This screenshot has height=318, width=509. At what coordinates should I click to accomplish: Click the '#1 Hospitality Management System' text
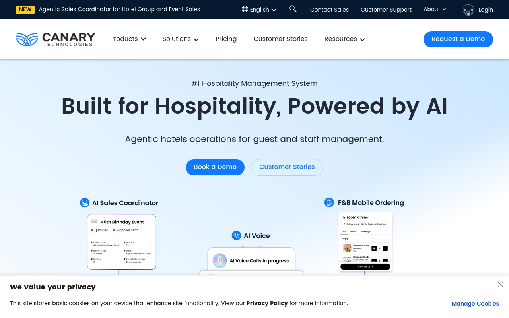click(254, 83)
